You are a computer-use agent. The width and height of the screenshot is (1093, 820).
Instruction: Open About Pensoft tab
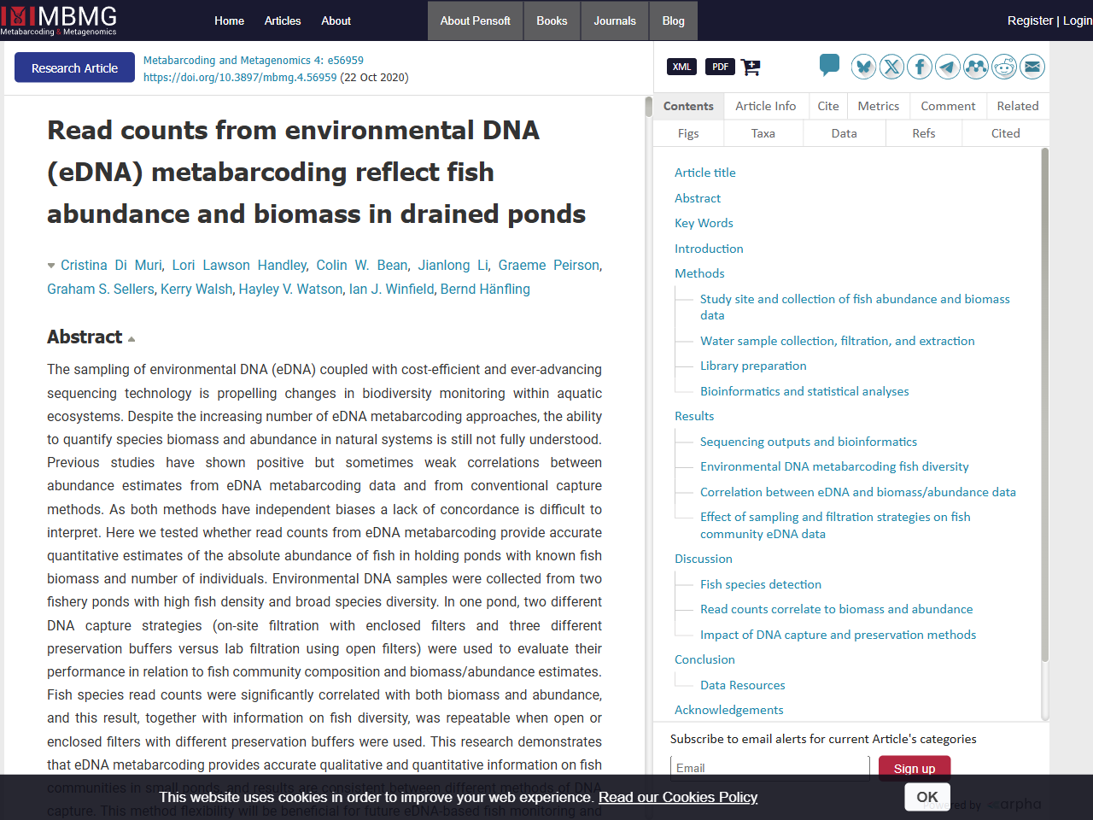[475, 20]
